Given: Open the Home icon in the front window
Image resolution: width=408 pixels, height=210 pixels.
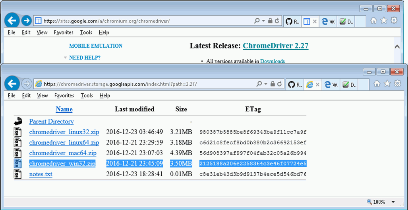Looking at the screenshot, I should pyautogui.click(x=377, y=83).
